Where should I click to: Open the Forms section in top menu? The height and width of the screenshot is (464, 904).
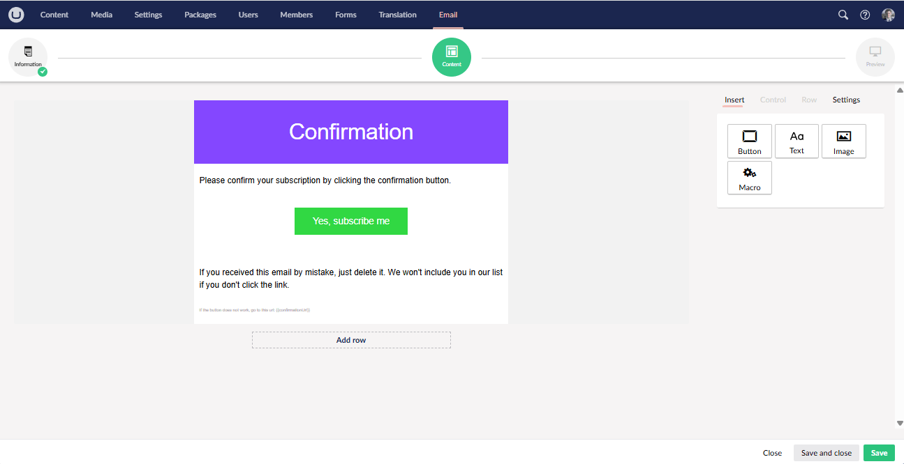[346, 15]
